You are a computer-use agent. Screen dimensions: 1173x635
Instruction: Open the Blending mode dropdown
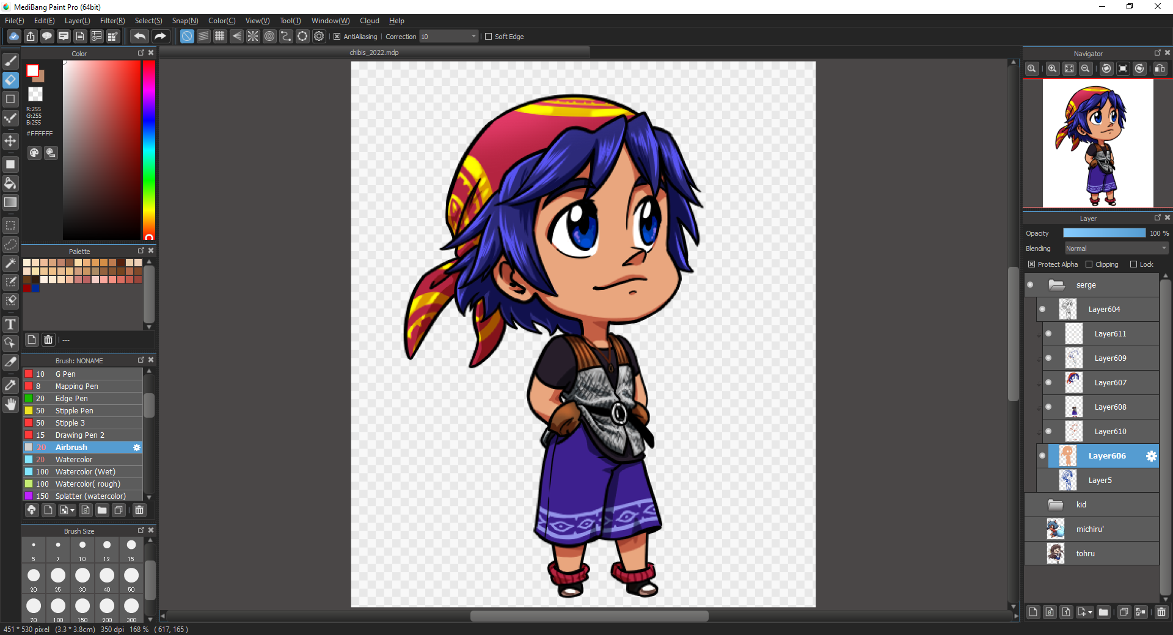(x=1116, y=249)
